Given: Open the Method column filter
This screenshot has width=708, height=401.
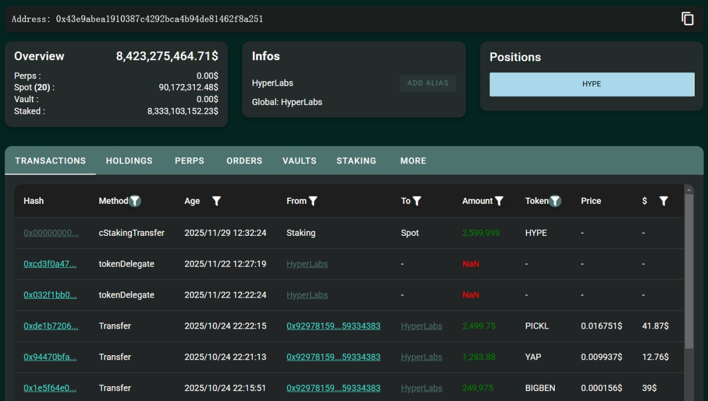Looking at the screenshot, I should [x=135, y=201].
